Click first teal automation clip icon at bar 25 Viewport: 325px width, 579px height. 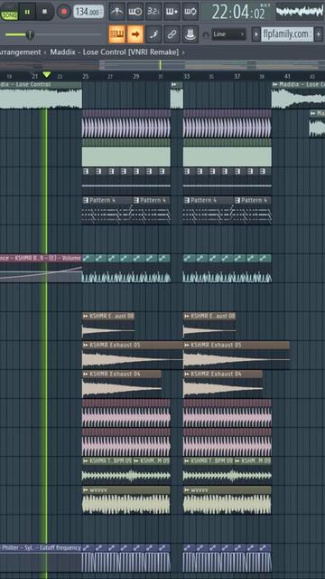[x=87, y=258]
